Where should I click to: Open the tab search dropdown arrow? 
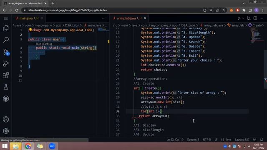click(x=244, y=3)
